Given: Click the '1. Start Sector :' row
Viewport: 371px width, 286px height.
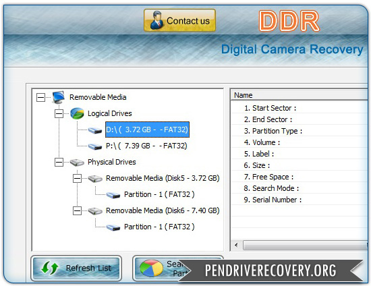Looking at the screenshot, I should [x=299, y=108].
